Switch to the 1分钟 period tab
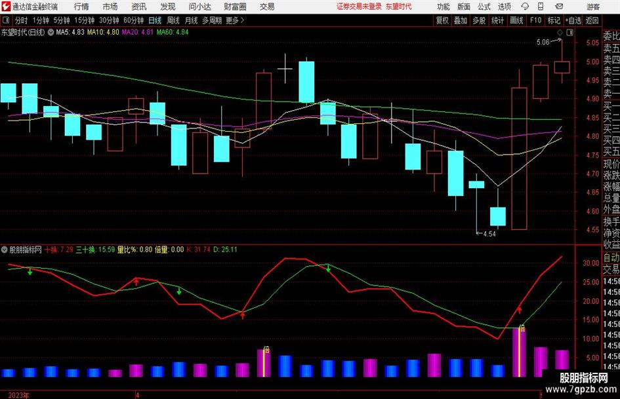 click(x=41, y=20)
